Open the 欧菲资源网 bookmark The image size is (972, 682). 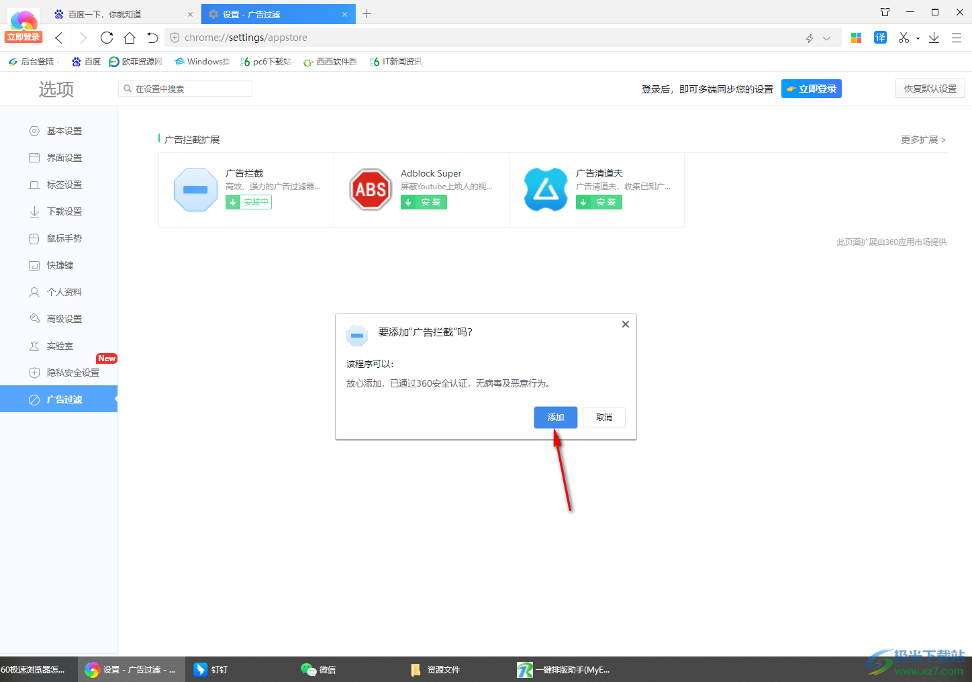point(136,62)
